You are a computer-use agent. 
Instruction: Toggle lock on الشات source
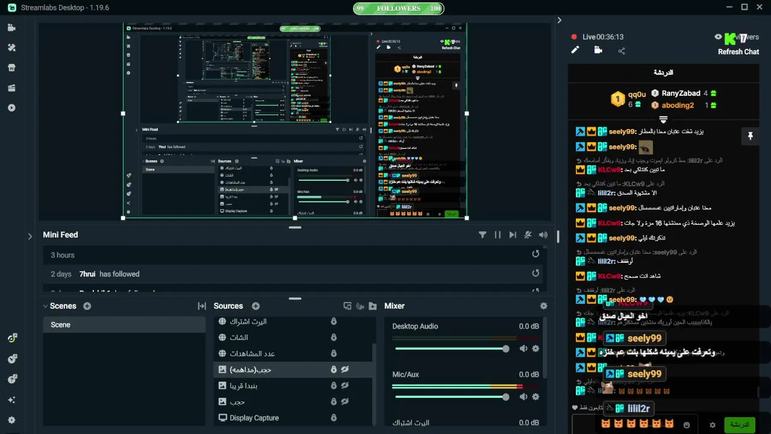coord(334,338)
